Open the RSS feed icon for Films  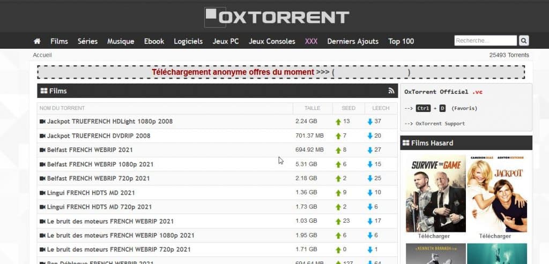click(391, 91)
